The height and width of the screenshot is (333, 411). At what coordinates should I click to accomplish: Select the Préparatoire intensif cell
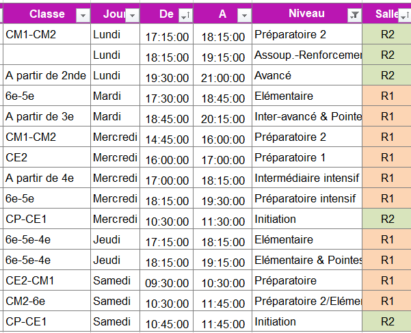307,198
